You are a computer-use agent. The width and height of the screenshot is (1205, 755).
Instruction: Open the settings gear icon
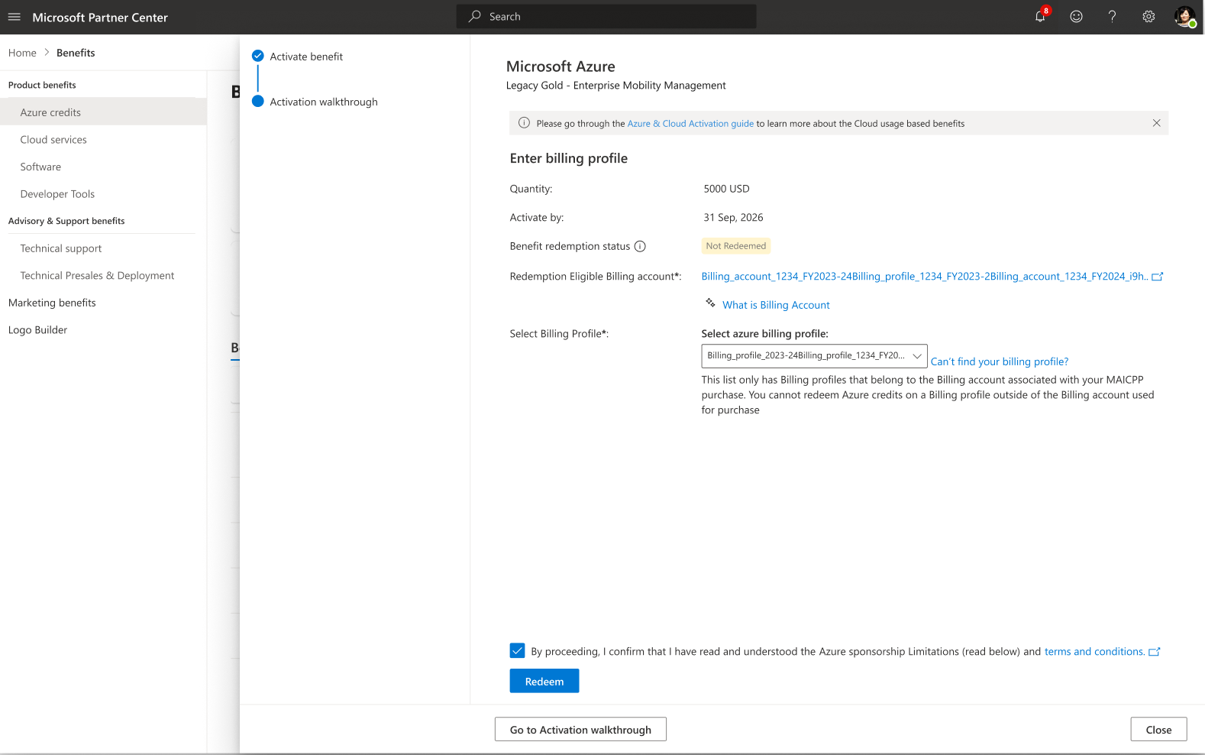(1148, 17)
